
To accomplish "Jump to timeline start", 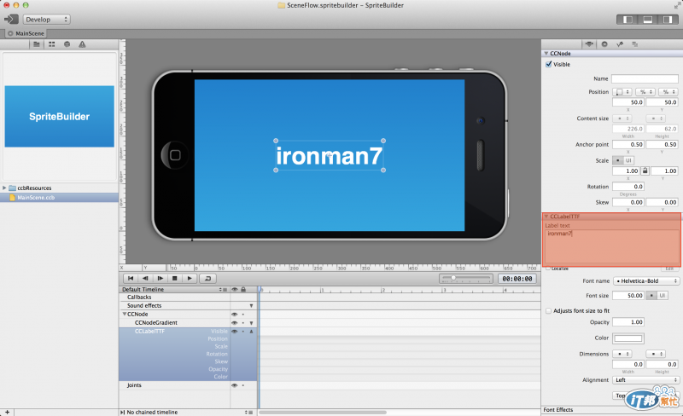I will pos(131,279).
